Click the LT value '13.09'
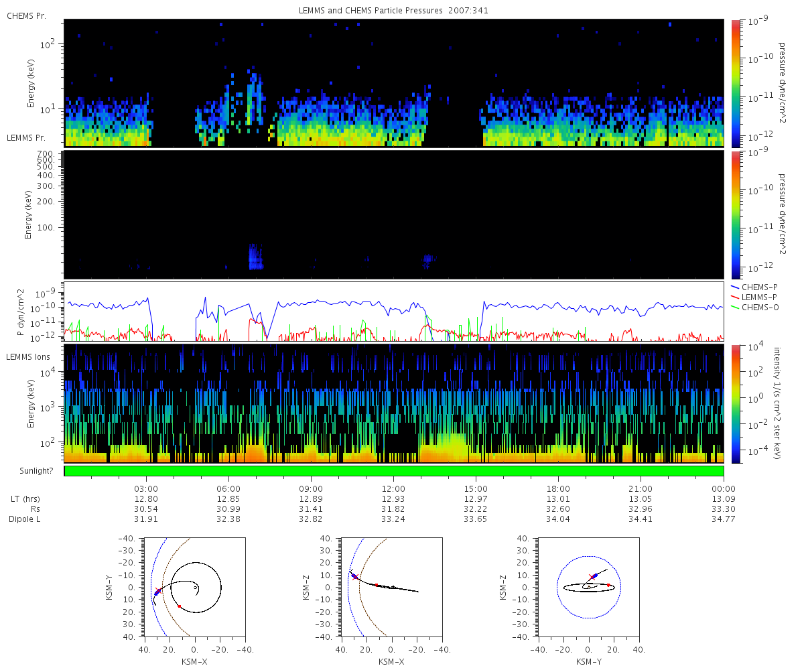The image size is (804, 670). point(724,499)
